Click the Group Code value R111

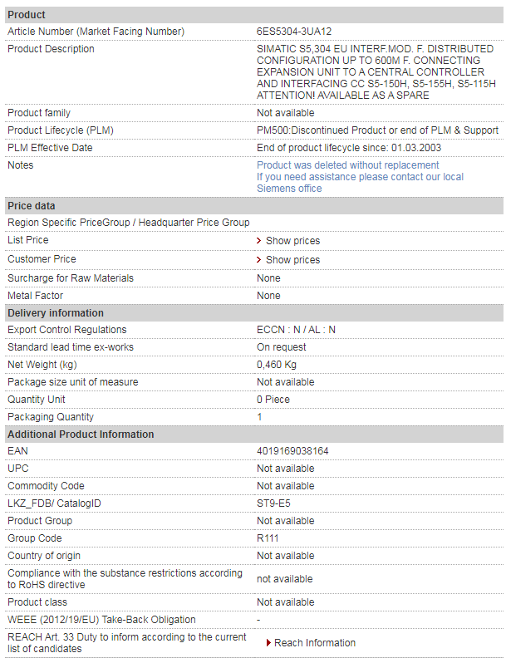pyautogui.click(x=268, y=538)
